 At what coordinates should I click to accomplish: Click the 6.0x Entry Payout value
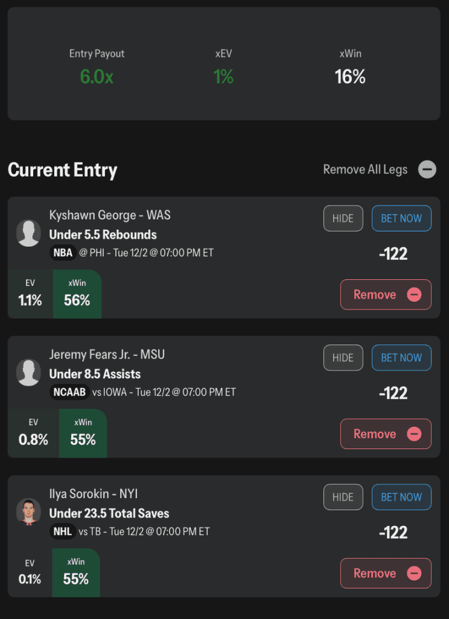tap(97, 77)
